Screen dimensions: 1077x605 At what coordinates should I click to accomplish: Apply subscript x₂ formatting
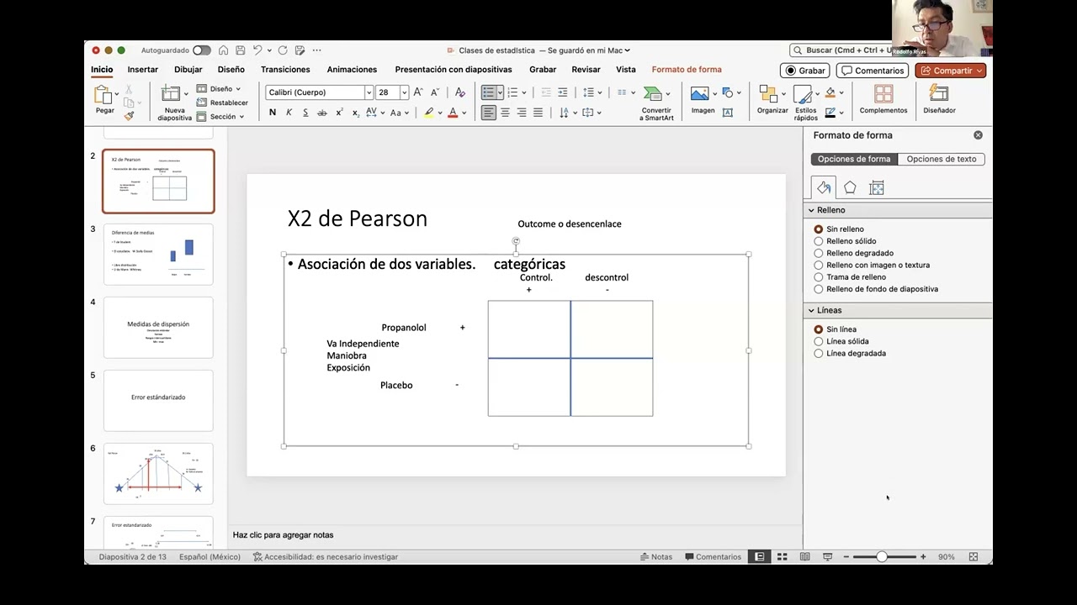[x=356, y=113]
